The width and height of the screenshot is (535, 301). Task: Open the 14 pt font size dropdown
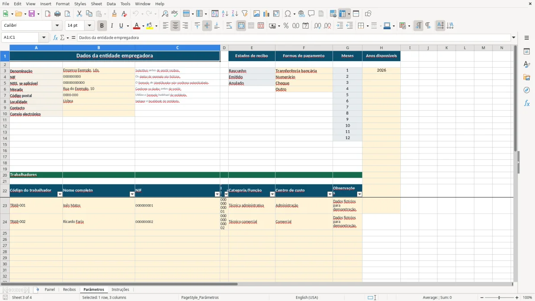point(89,26)
